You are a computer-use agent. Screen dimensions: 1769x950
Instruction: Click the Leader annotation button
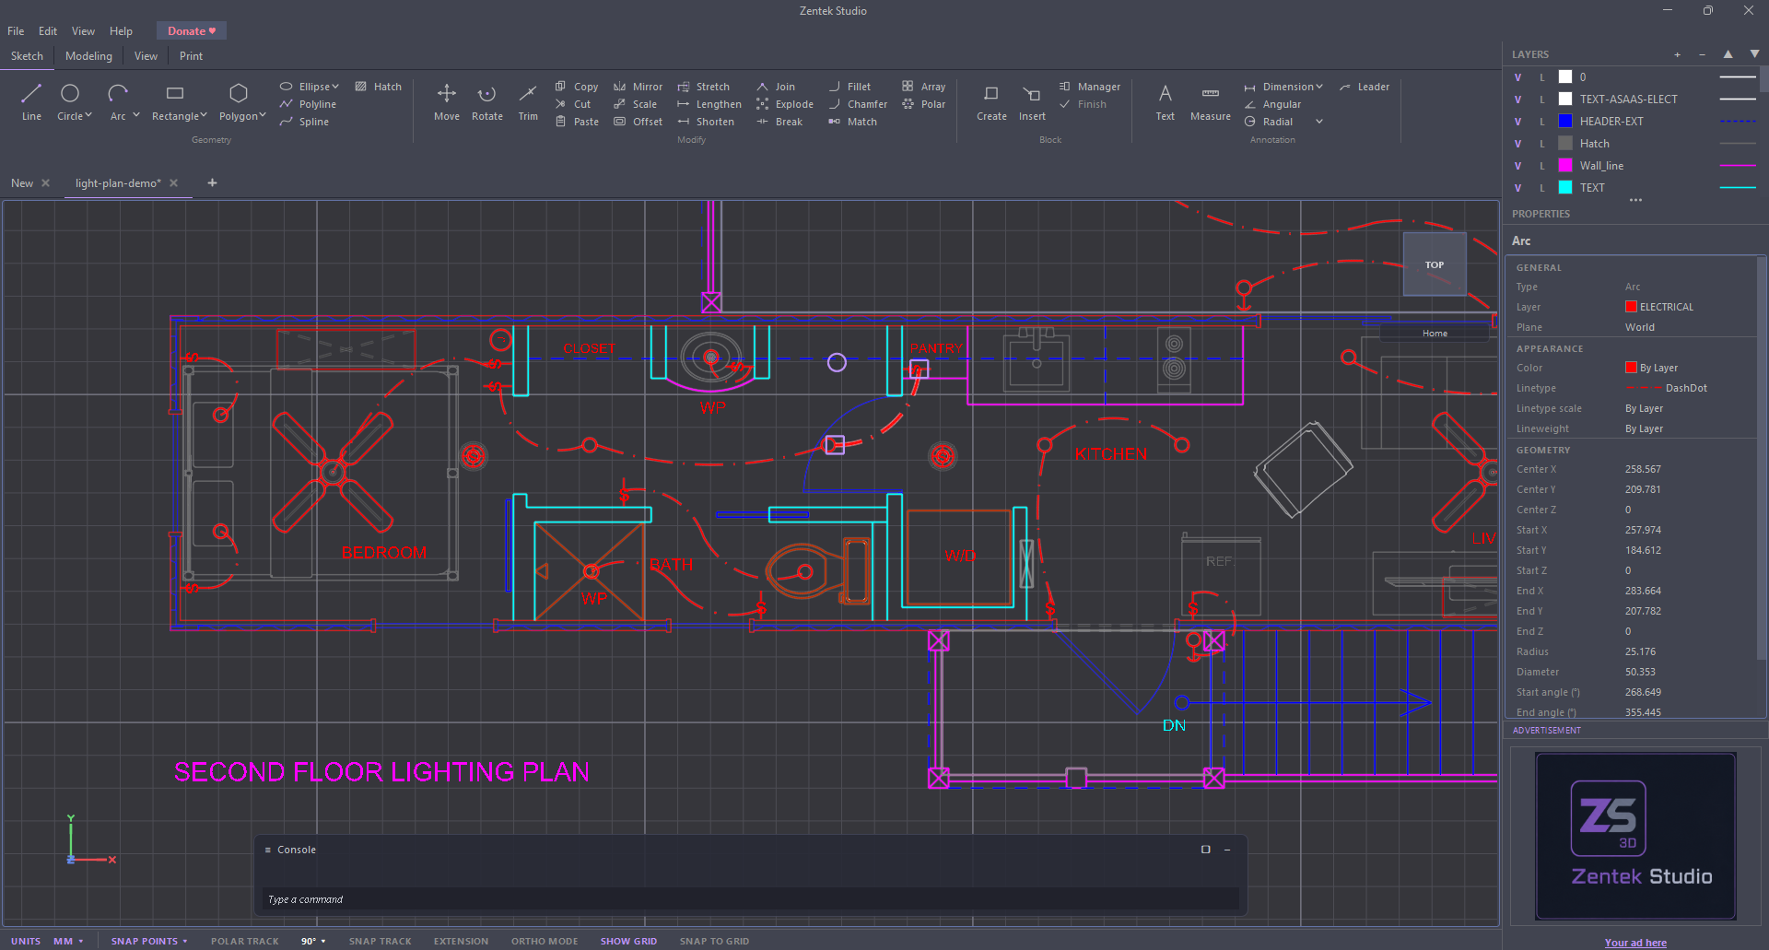click(x=1365, y=87)
